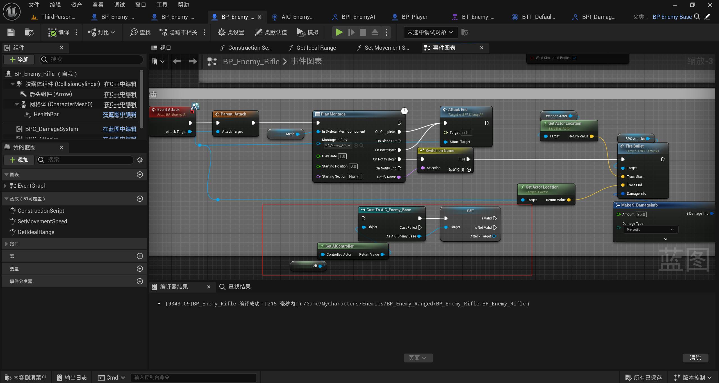Click the console command input field
Viewport: 719px width, 383px height.
(194, 377)
